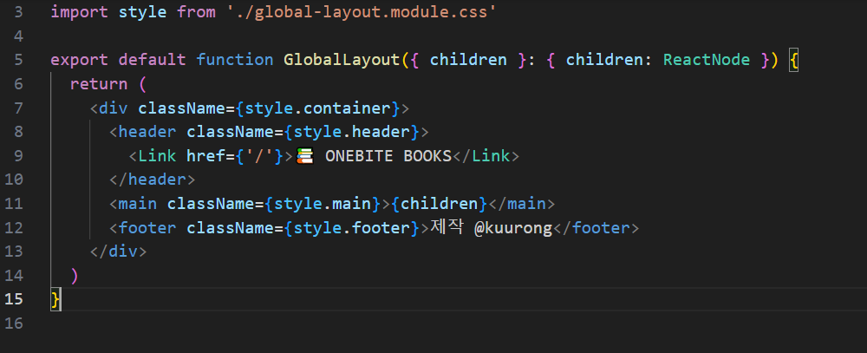Click the './global-layout.module.css' import path string
Image resolution: width=867 pixels, height=353 pixels.
361,12
